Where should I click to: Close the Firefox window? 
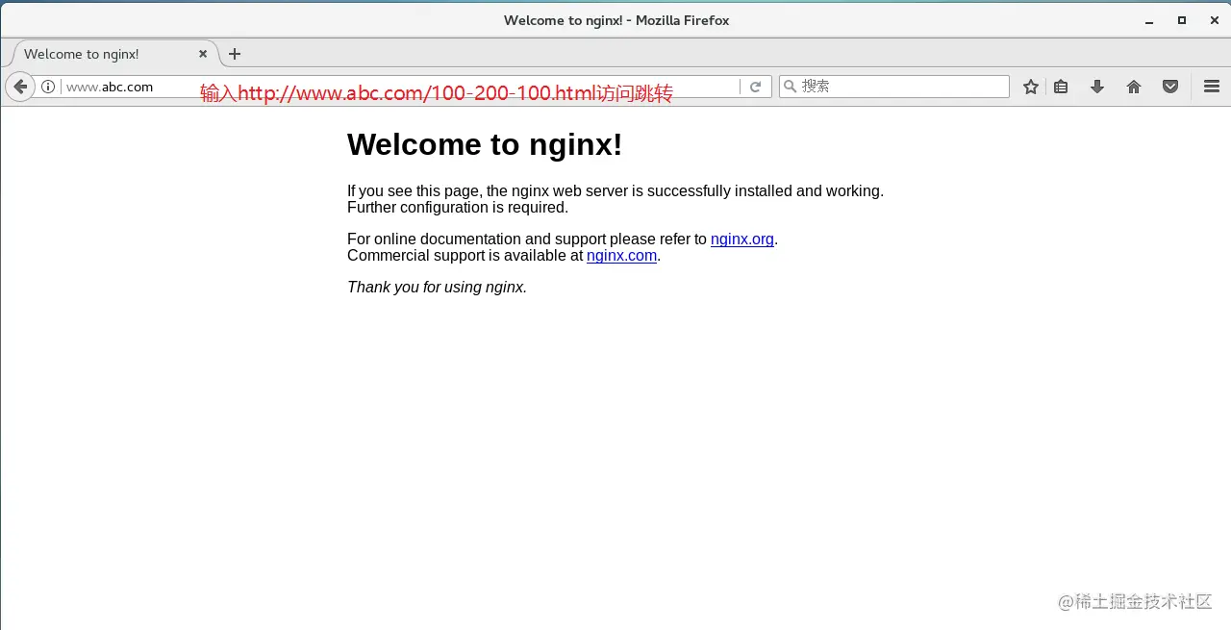point(1213,20)
